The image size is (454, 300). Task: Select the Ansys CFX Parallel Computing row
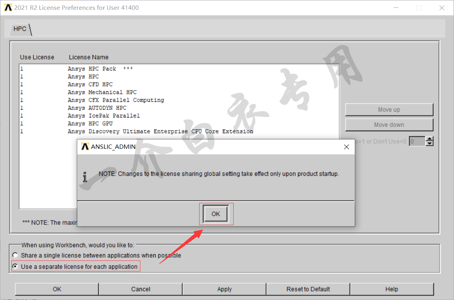click(x=179, y=100)
